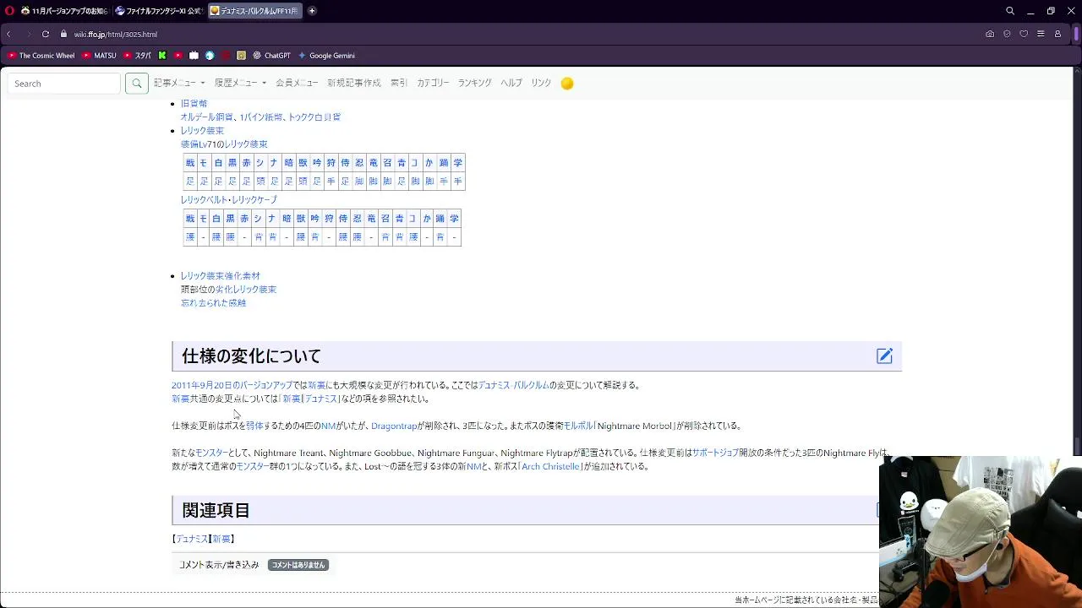
Task: Expand the 履歴メニュー dropdown
Action: point(240,84)
